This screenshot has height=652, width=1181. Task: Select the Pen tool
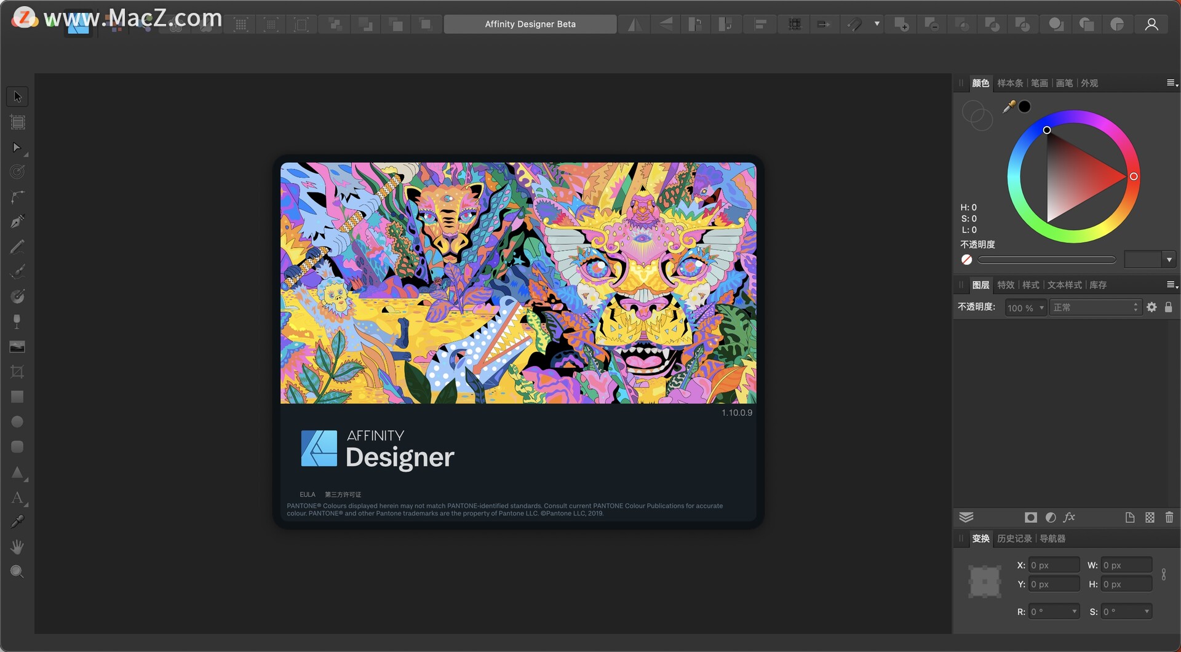tap(17, 222)
